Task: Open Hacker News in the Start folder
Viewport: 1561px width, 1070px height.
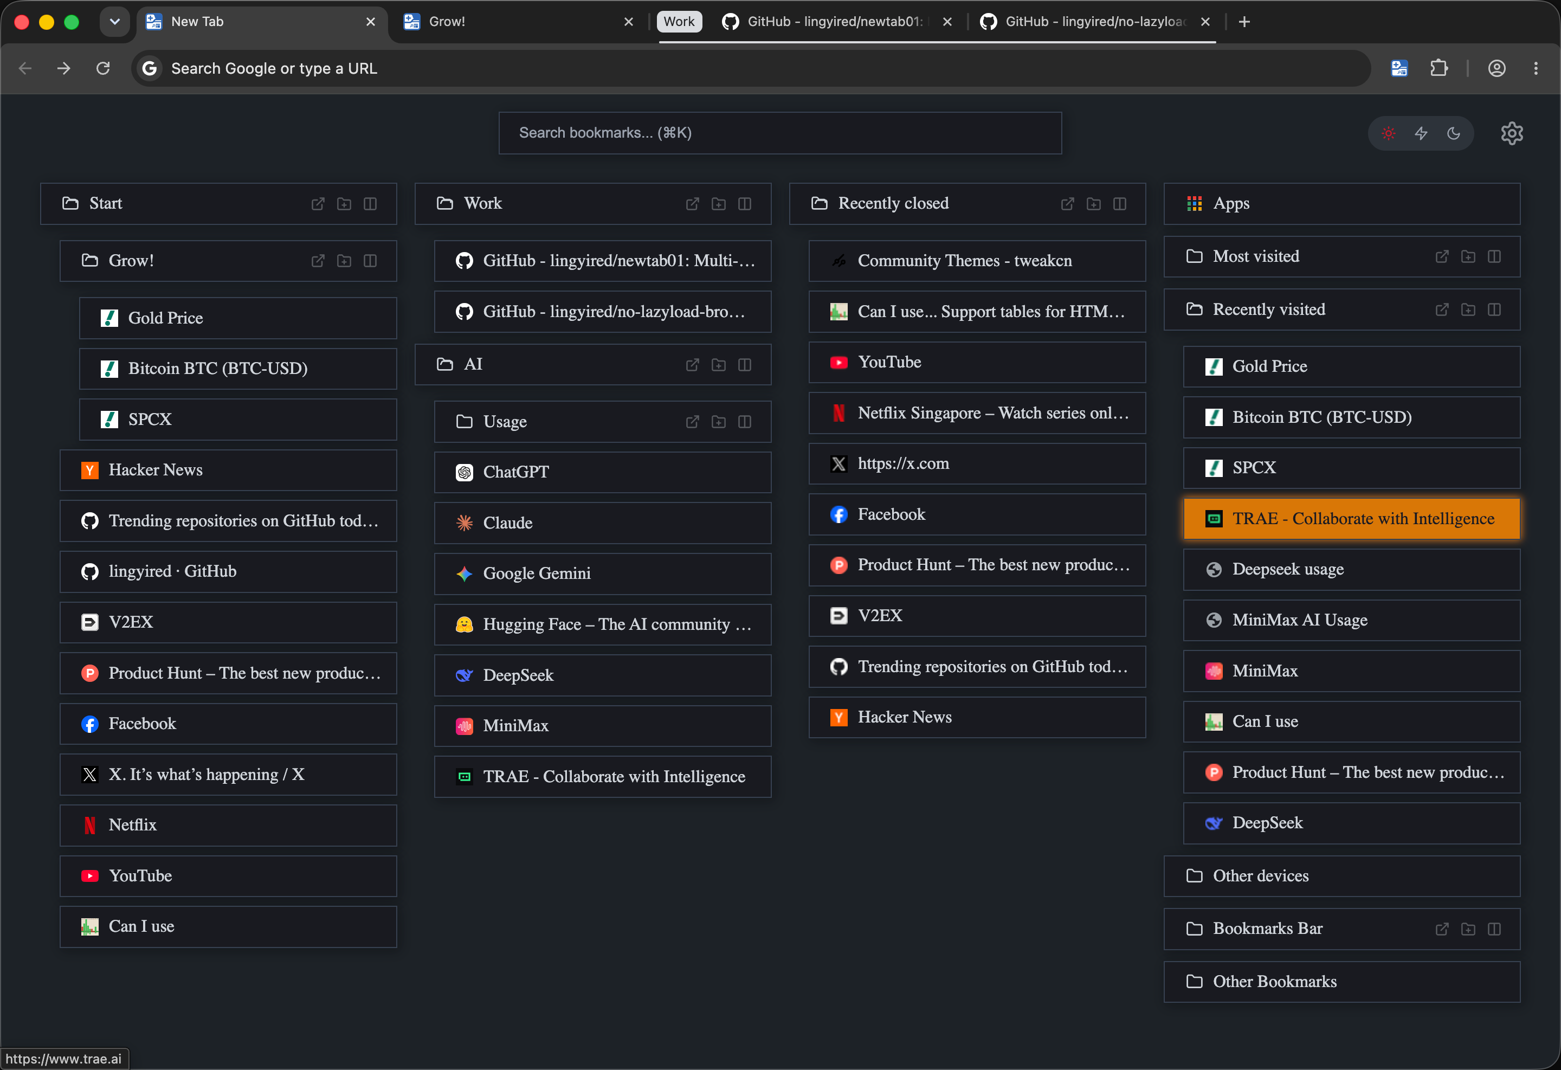Action: click(x=228, y=470)
